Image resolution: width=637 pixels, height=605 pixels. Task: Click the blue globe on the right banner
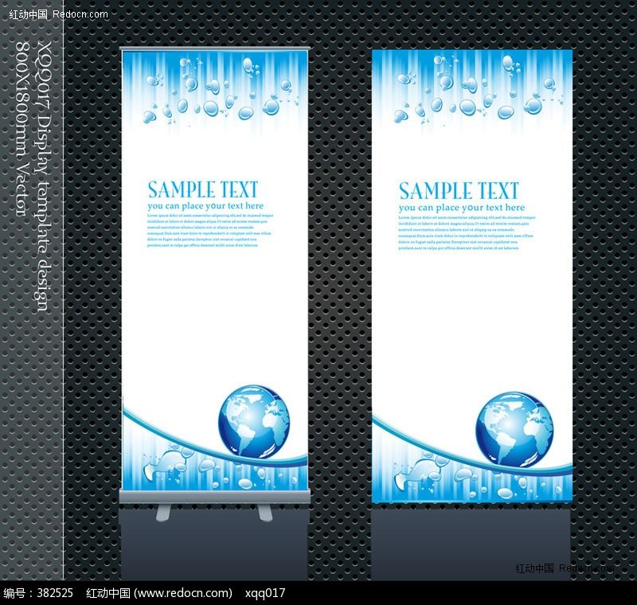[514, 429]
